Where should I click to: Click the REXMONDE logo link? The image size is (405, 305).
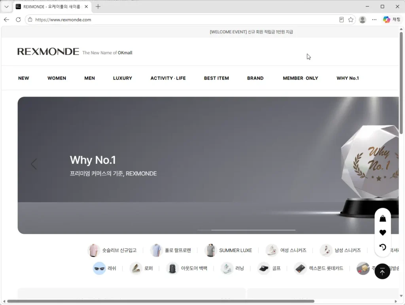click(x=48, y=52)
